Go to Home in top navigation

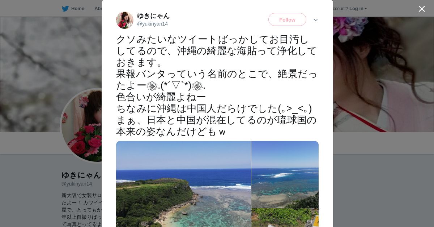coord(77,9)
